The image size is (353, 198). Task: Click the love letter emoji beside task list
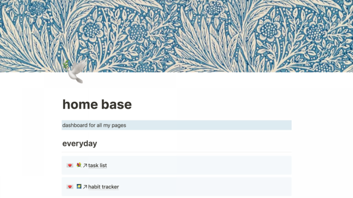point(69,165)
